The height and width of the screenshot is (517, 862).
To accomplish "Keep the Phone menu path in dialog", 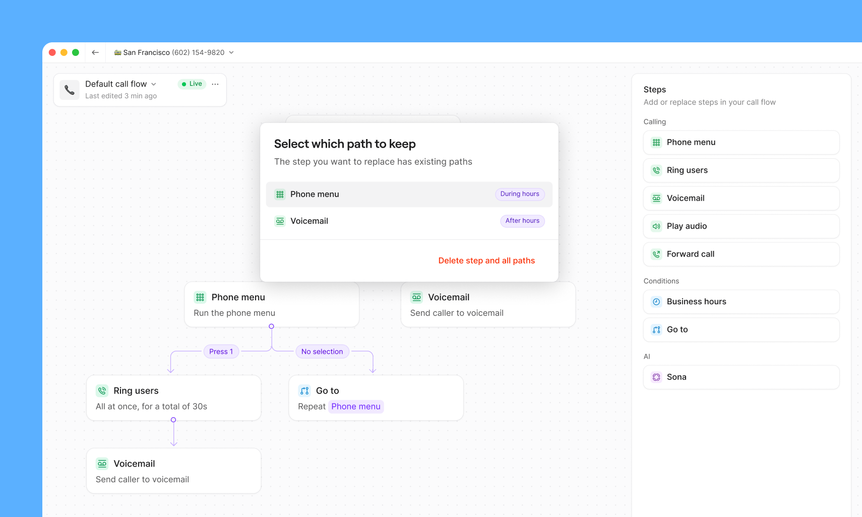I will pos(409,194).
